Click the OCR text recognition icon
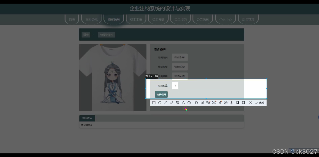319x157 pixels. 214,103
